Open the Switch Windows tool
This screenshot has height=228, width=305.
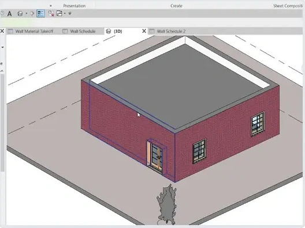pyautogui.click(x=59, y=13)
